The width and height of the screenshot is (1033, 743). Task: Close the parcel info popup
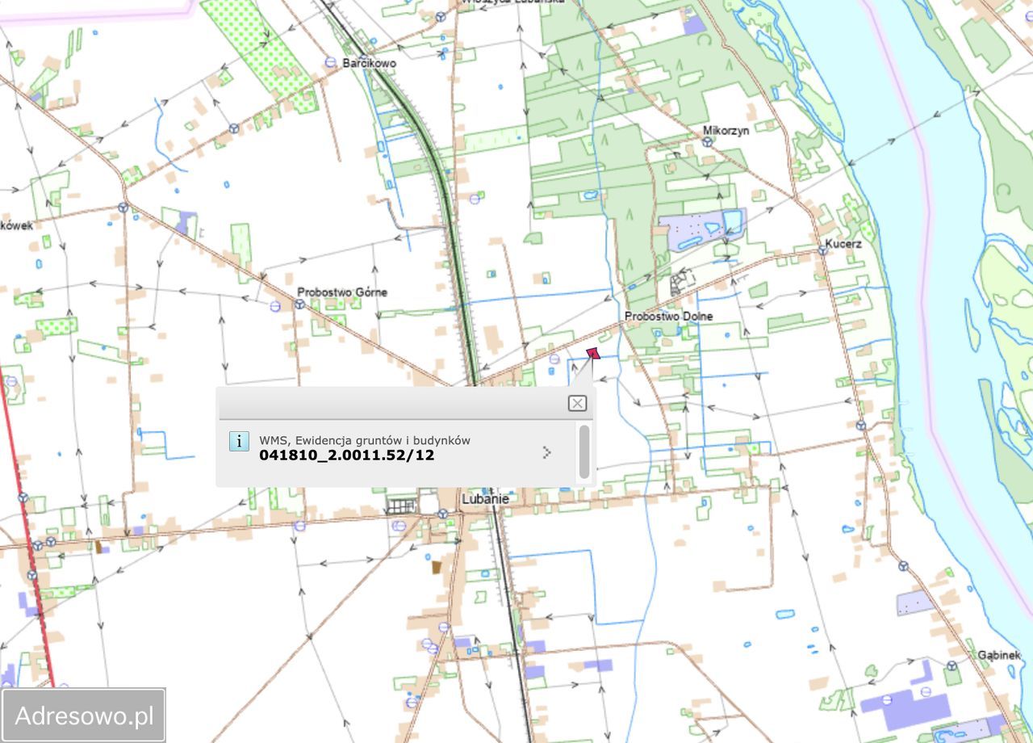click(x=577, y=403)
